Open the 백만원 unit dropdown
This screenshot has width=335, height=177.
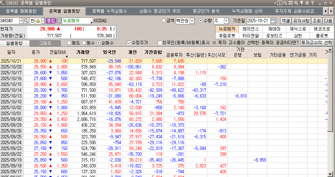(191, 21)
